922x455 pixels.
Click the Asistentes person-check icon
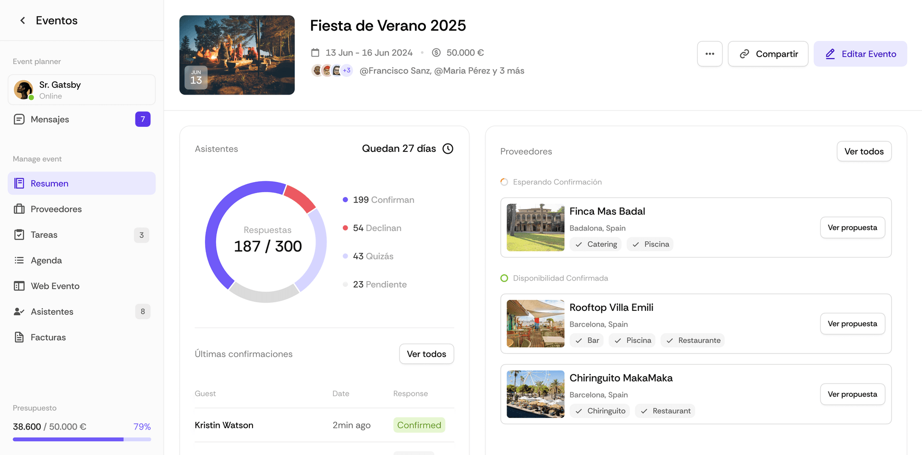tap(19, 311)
